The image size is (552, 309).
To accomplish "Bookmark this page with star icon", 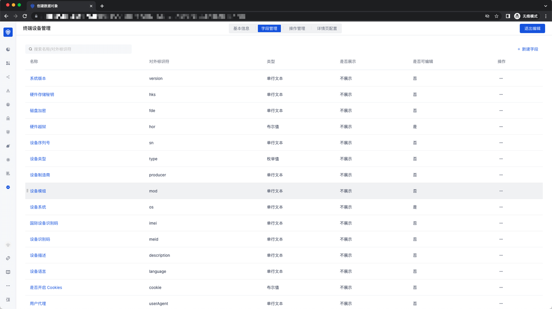I will (496, 16).
